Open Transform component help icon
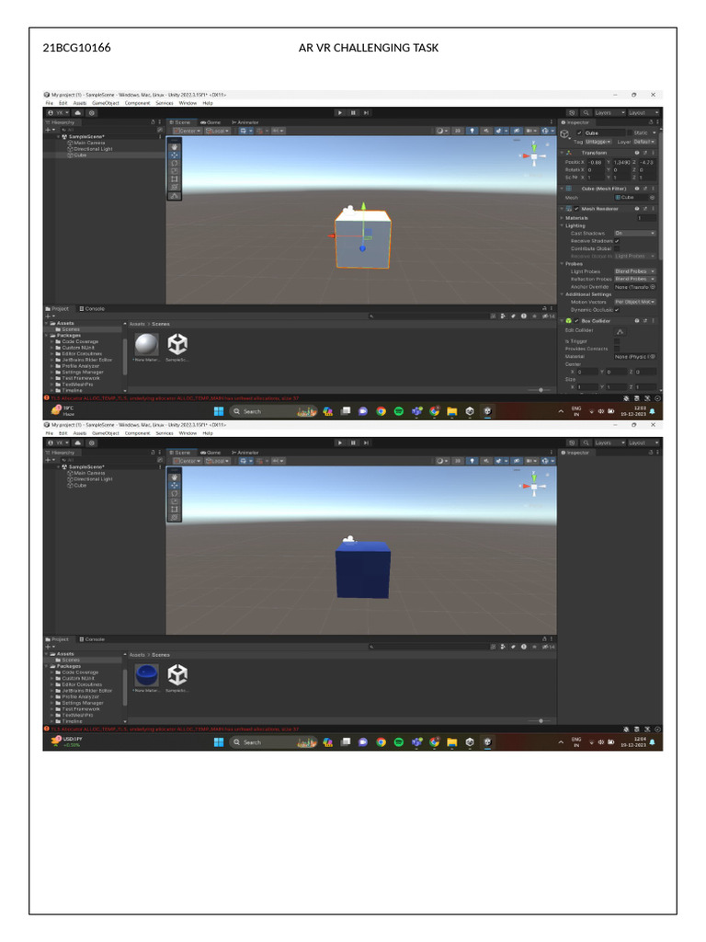 coord(637,153)
